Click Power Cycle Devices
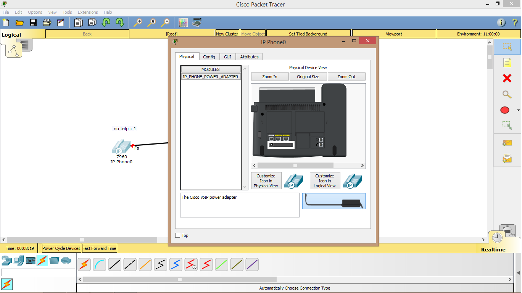Image resolution: width=522 pixels, height=293 pixels. pyautogui.click(x=61, y=248)
